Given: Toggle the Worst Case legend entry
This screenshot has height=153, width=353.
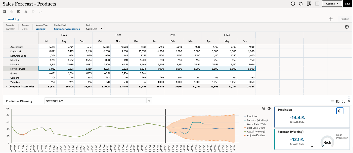Looking at the screenshot, I should point(256,124).
